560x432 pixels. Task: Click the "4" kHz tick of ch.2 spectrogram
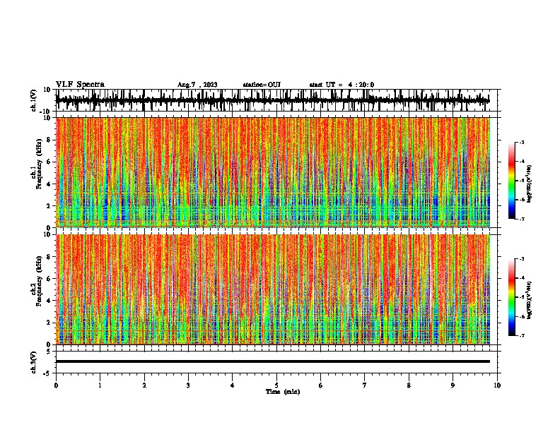[49, 301]
